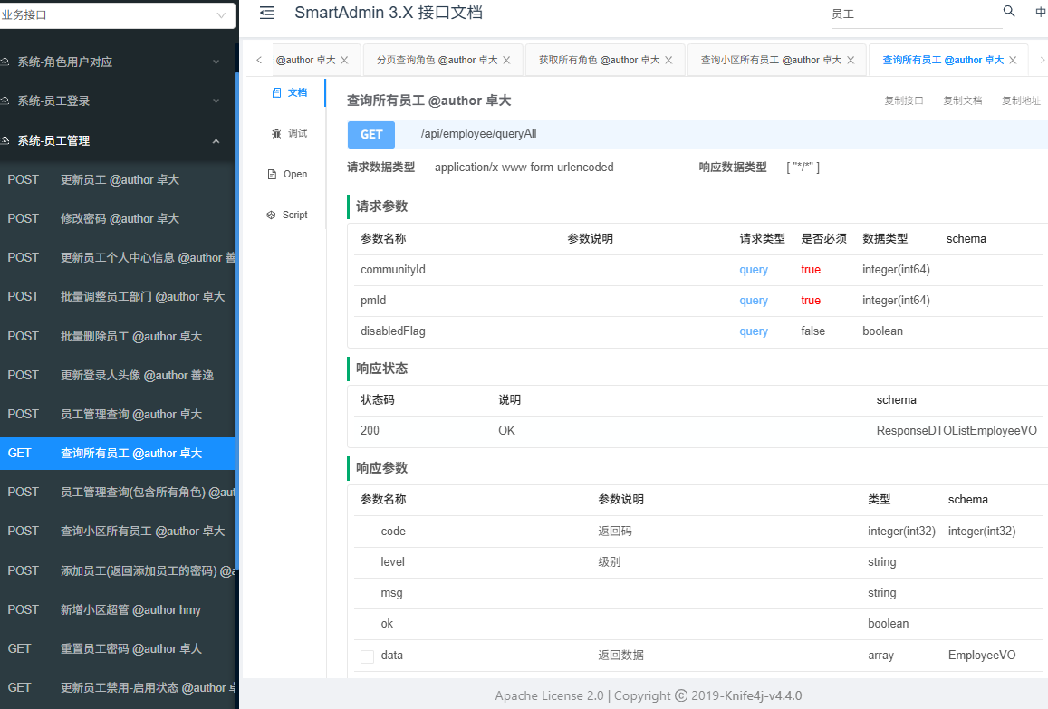The height and width of the screenshot is (709, 1048).
Task: Click the code response parameter
Action: pyautogui.click(x=393, y=532)
